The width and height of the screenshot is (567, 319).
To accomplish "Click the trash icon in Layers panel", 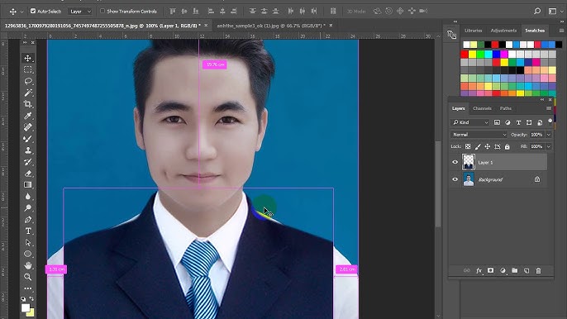I will pos(538,270).
